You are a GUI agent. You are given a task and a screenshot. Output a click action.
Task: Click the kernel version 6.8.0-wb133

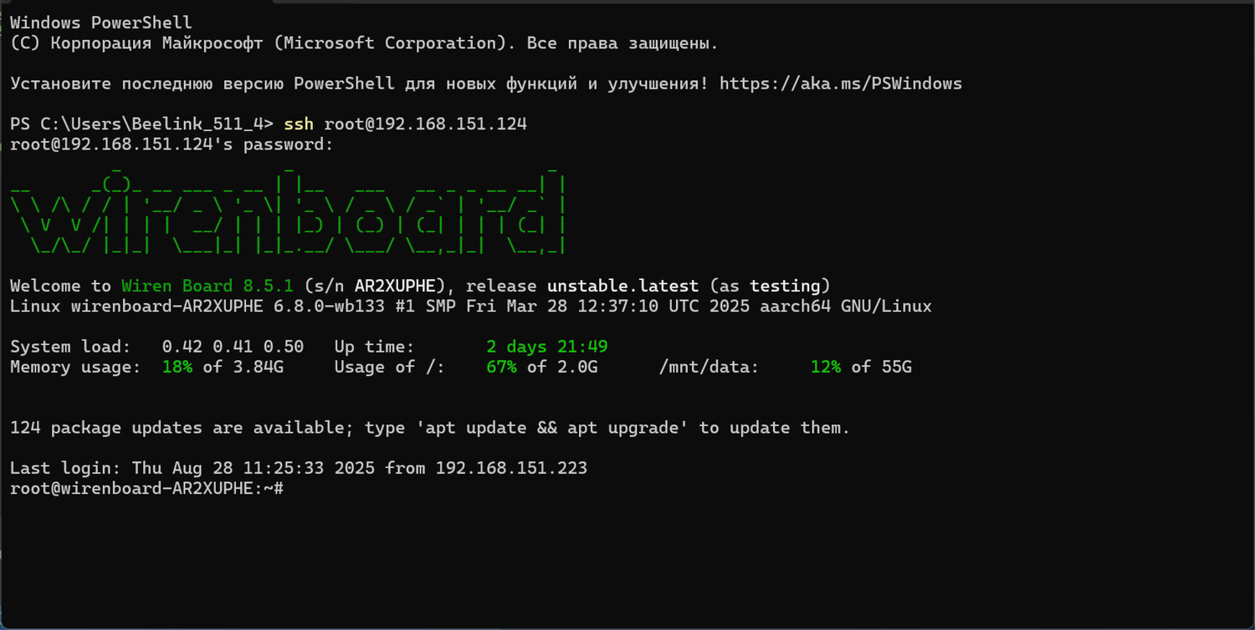point(329,307)
